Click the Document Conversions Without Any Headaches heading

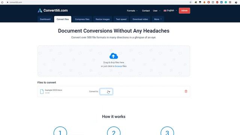(114, 31)
